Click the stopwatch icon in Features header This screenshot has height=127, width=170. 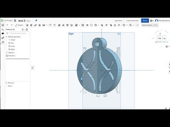pos(27,30)
